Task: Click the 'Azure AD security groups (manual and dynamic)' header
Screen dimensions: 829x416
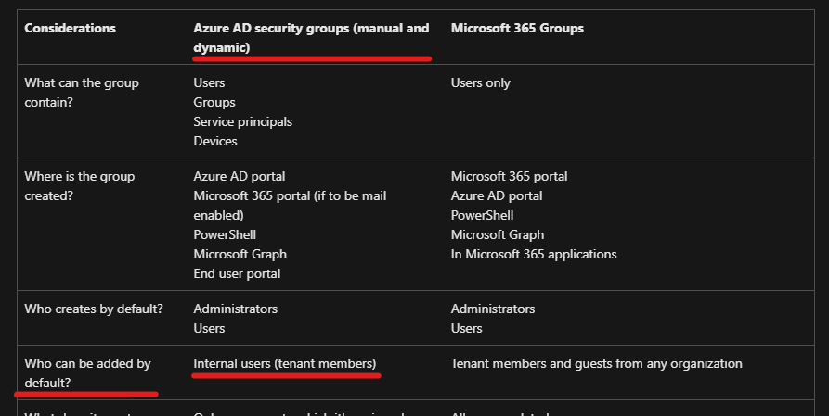Action: click(x=311, y=37)
